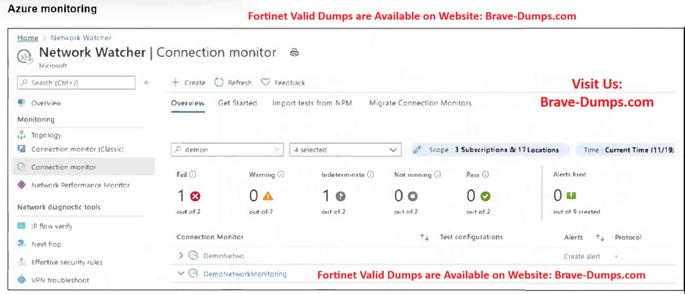Screen dimensions: 685x294
Task: Click the Network Performance Monitor icon
Action: [x=21, y=185]
